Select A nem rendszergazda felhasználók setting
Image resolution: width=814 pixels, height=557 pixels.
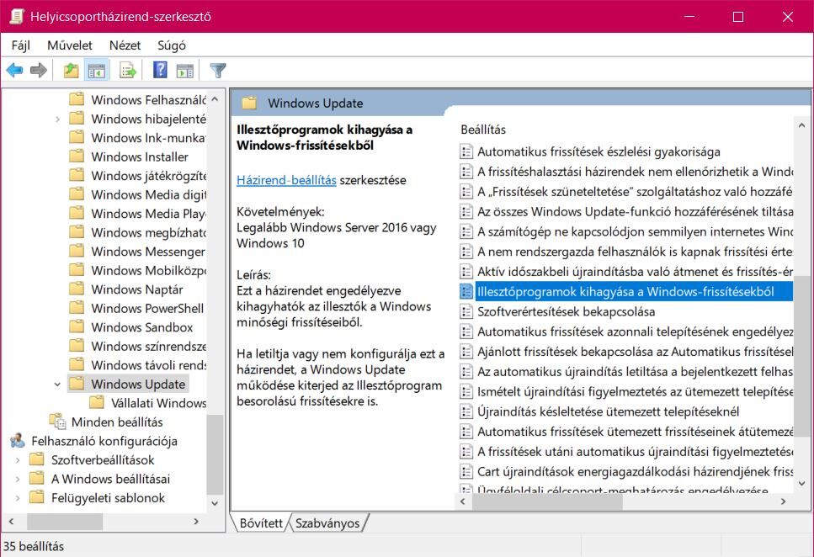pyautogui.click(x=626, y=252)
